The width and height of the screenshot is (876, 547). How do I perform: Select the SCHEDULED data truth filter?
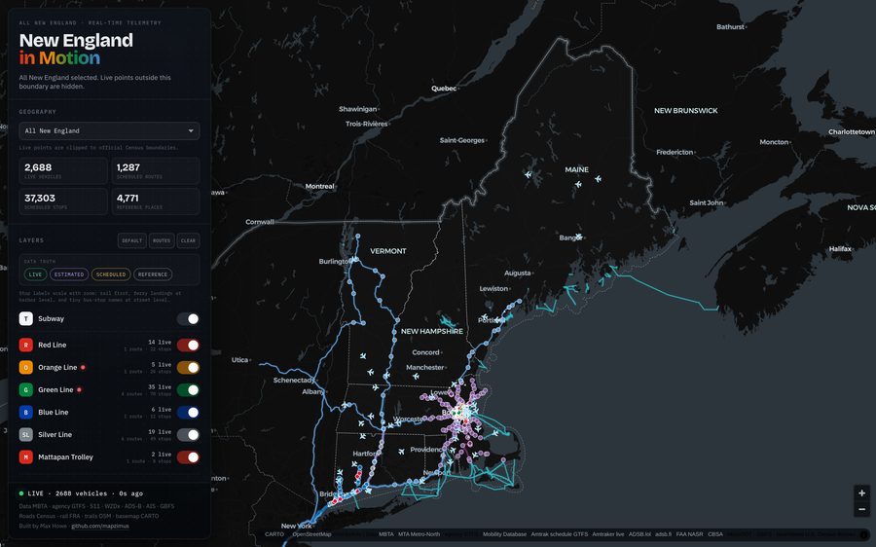[x=111, y=274]
